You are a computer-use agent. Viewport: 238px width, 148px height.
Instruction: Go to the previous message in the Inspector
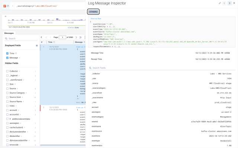pos(224,3)
